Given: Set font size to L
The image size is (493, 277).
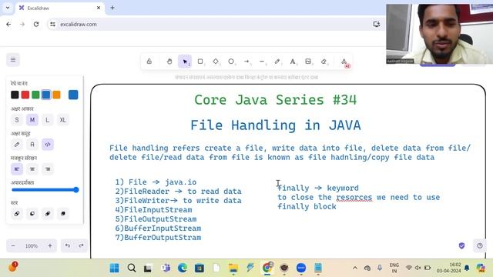Looking at the screenshot, I should [x=48, y=120].
